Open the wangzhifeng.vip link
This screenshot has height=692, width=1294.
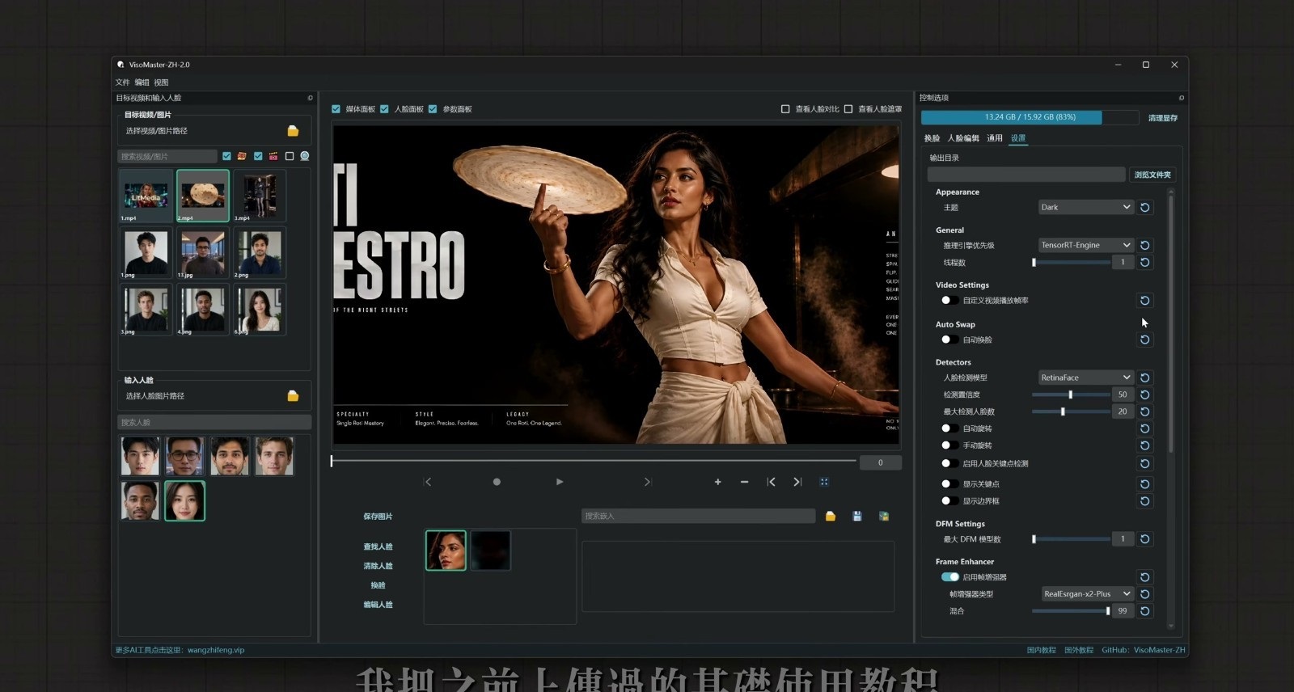216,650
